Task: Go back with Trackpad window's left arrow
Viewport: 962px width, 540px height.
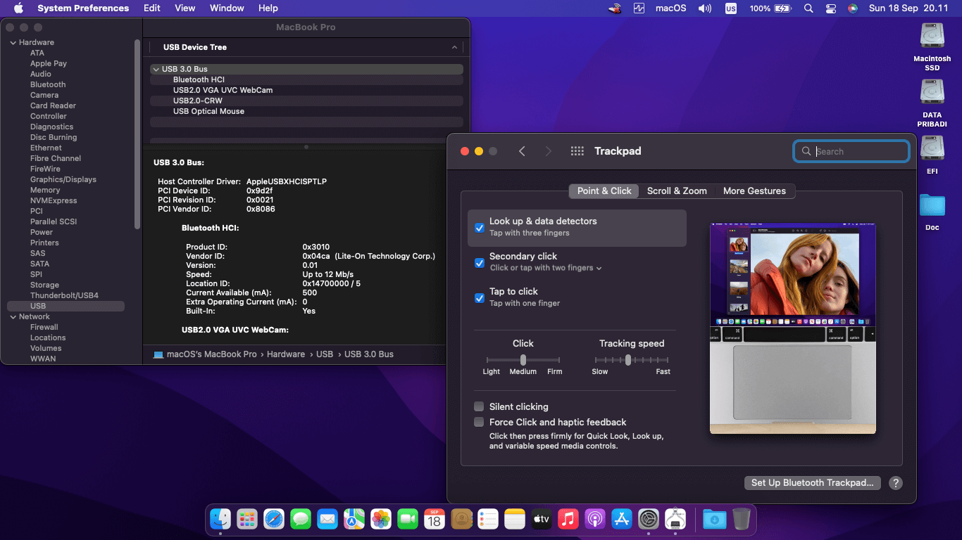Action: (522, 151)
